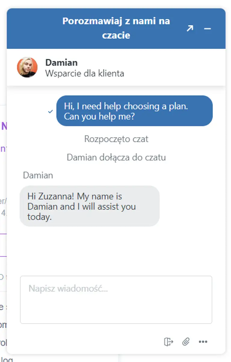231x362 pixels.
Task: Open Damian's avatar photo
Action: (27, 68)
